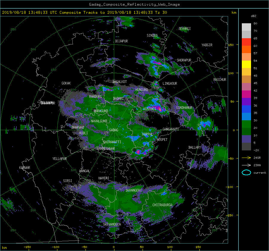
Task: Select the JEVARGI city label
Action: [x=184, y=29]
